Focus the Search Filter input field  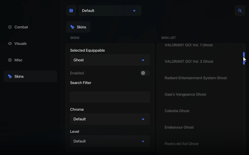[110, 97]
